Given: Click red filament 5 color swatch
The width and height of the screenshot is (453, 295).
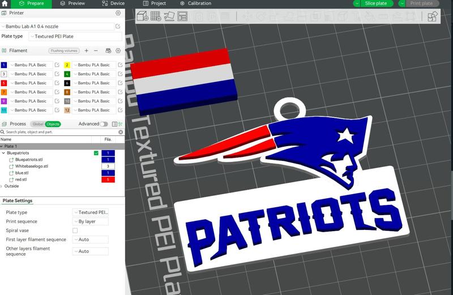Looking at the screenshot, I should coord(4,83).
